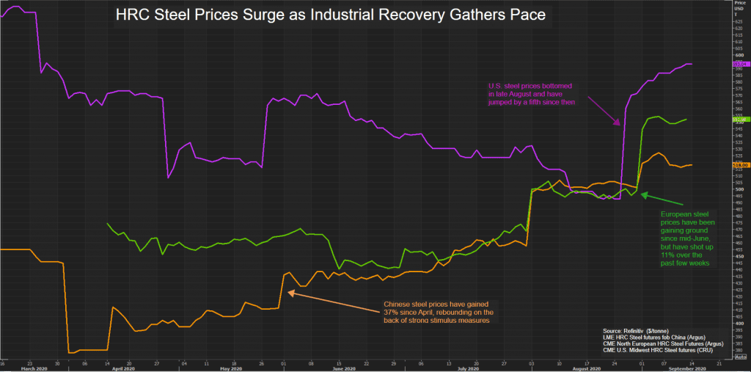This screenshot has width=751, height=372.
Task: Click the green European price tag
Action: tap(739, 119)
